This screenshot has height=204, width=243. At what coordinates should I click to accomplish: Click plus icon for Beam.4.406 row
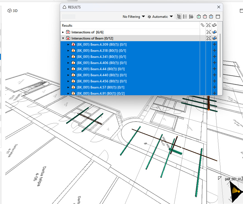(x=215, y=63)
